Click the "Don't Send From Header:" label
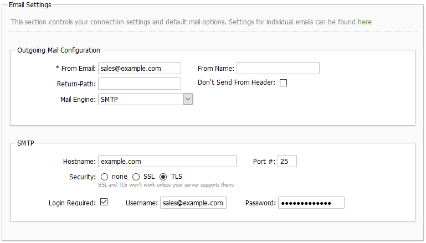This screenshot has height=243, width=426. click(236, 83)
